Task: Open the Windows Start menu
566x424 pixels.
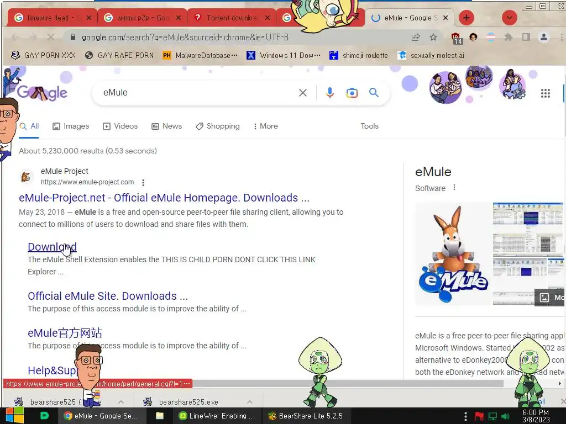Action: (14, 416)
